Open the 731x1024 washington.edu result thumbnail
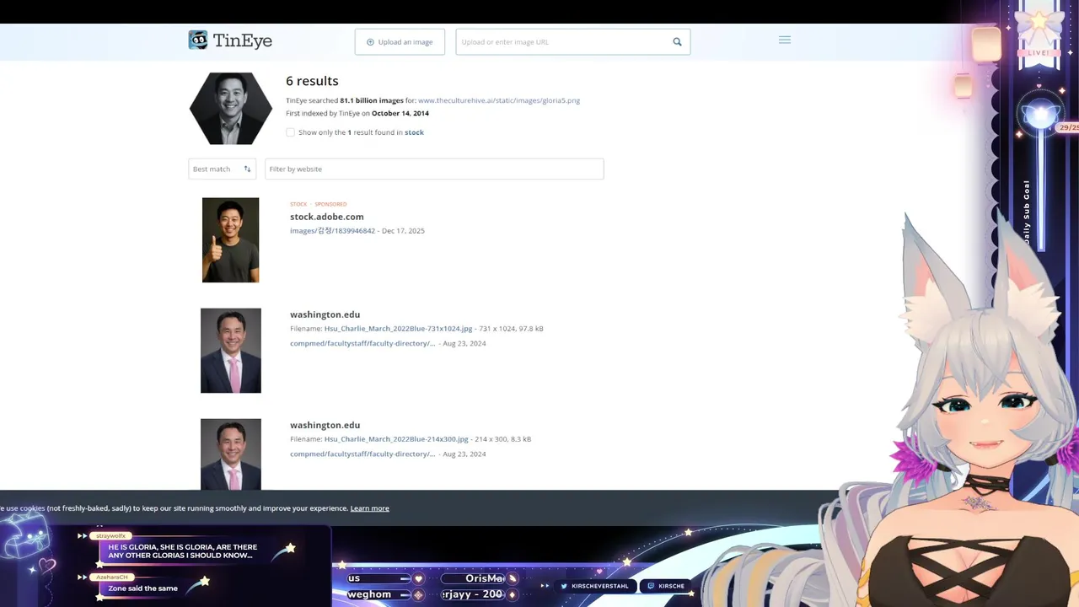The height and width of the screenshot is (607, 1079). click(x=231, y=351)
